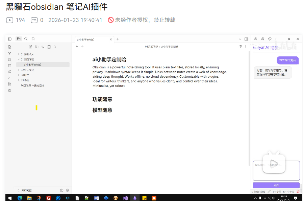Toggle the left sidebar collapse icon
The height and width of the screenshot is (201, 303).
[x=9, y=39]
